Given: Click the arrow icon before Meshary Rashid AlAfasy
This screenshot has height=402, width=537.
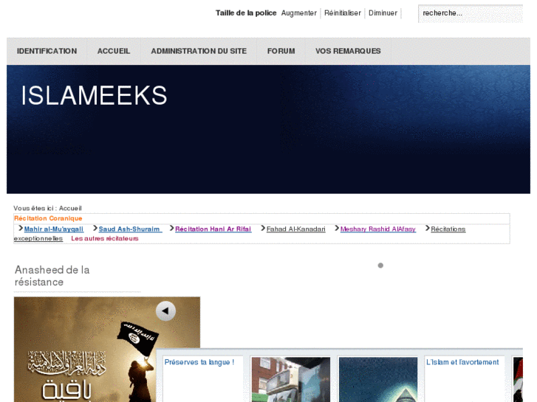Looking at the screenshot, I should (337, 228).
